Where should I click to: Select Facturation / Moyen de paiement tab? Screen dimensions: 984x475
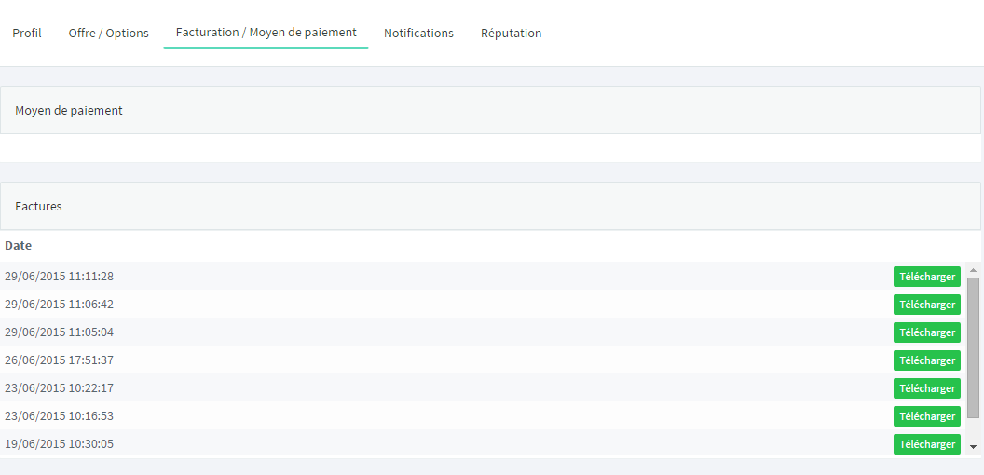pyautogui.click(x=266, y=32)
